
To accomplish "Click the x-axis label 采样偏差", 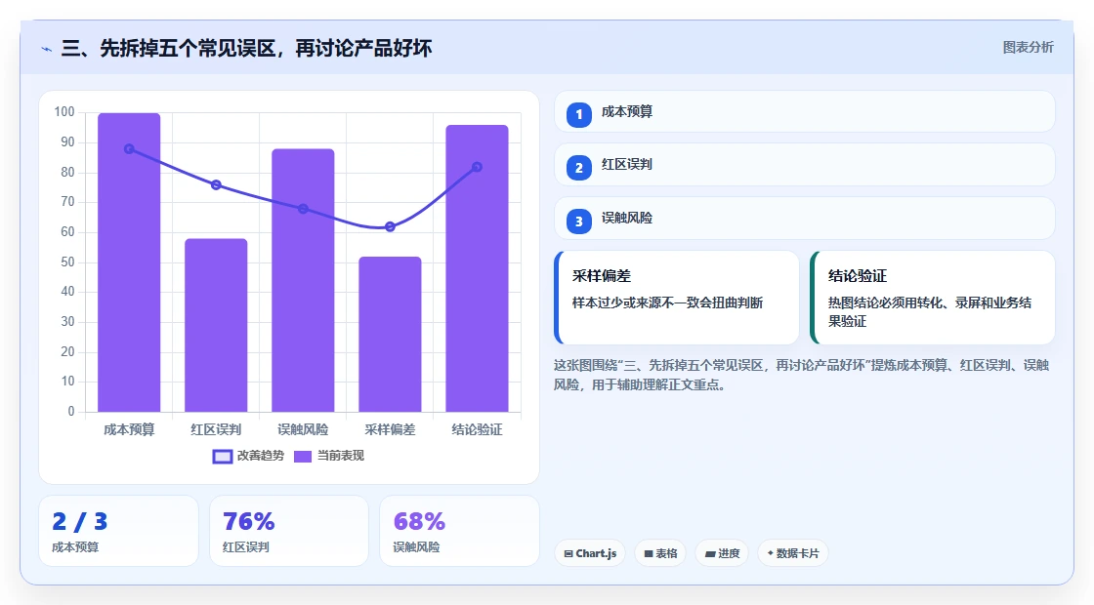I will tap(390, 429).
